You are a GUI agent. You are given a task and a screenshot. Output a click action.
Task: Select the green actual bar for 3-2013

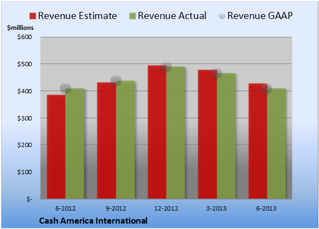(x=226, y=136)
